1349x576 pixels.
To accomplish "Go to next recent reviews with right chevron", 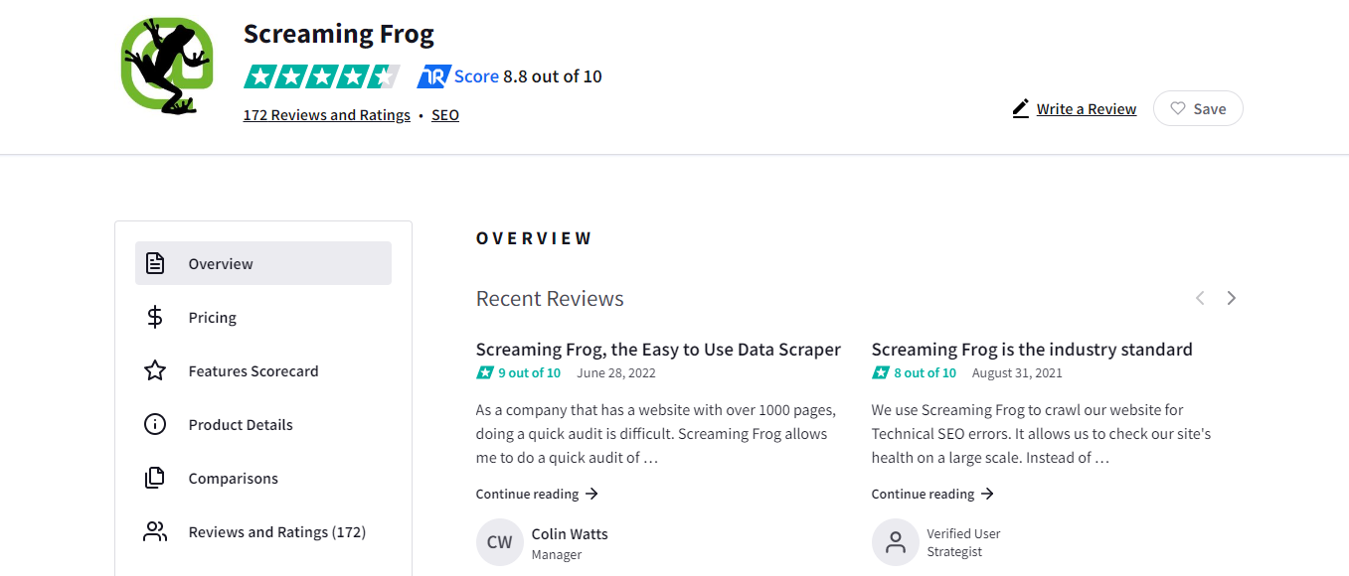I will pyautogui.click(x=1231, y=298).
